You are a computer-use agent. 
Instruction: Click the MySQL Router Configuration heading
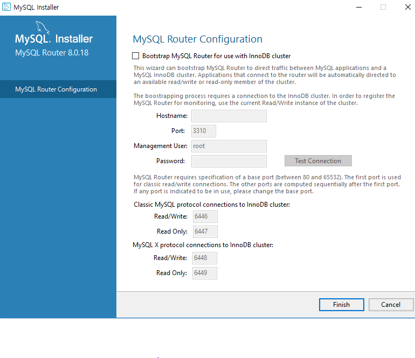pyautogui.click(x=197, y=39)
